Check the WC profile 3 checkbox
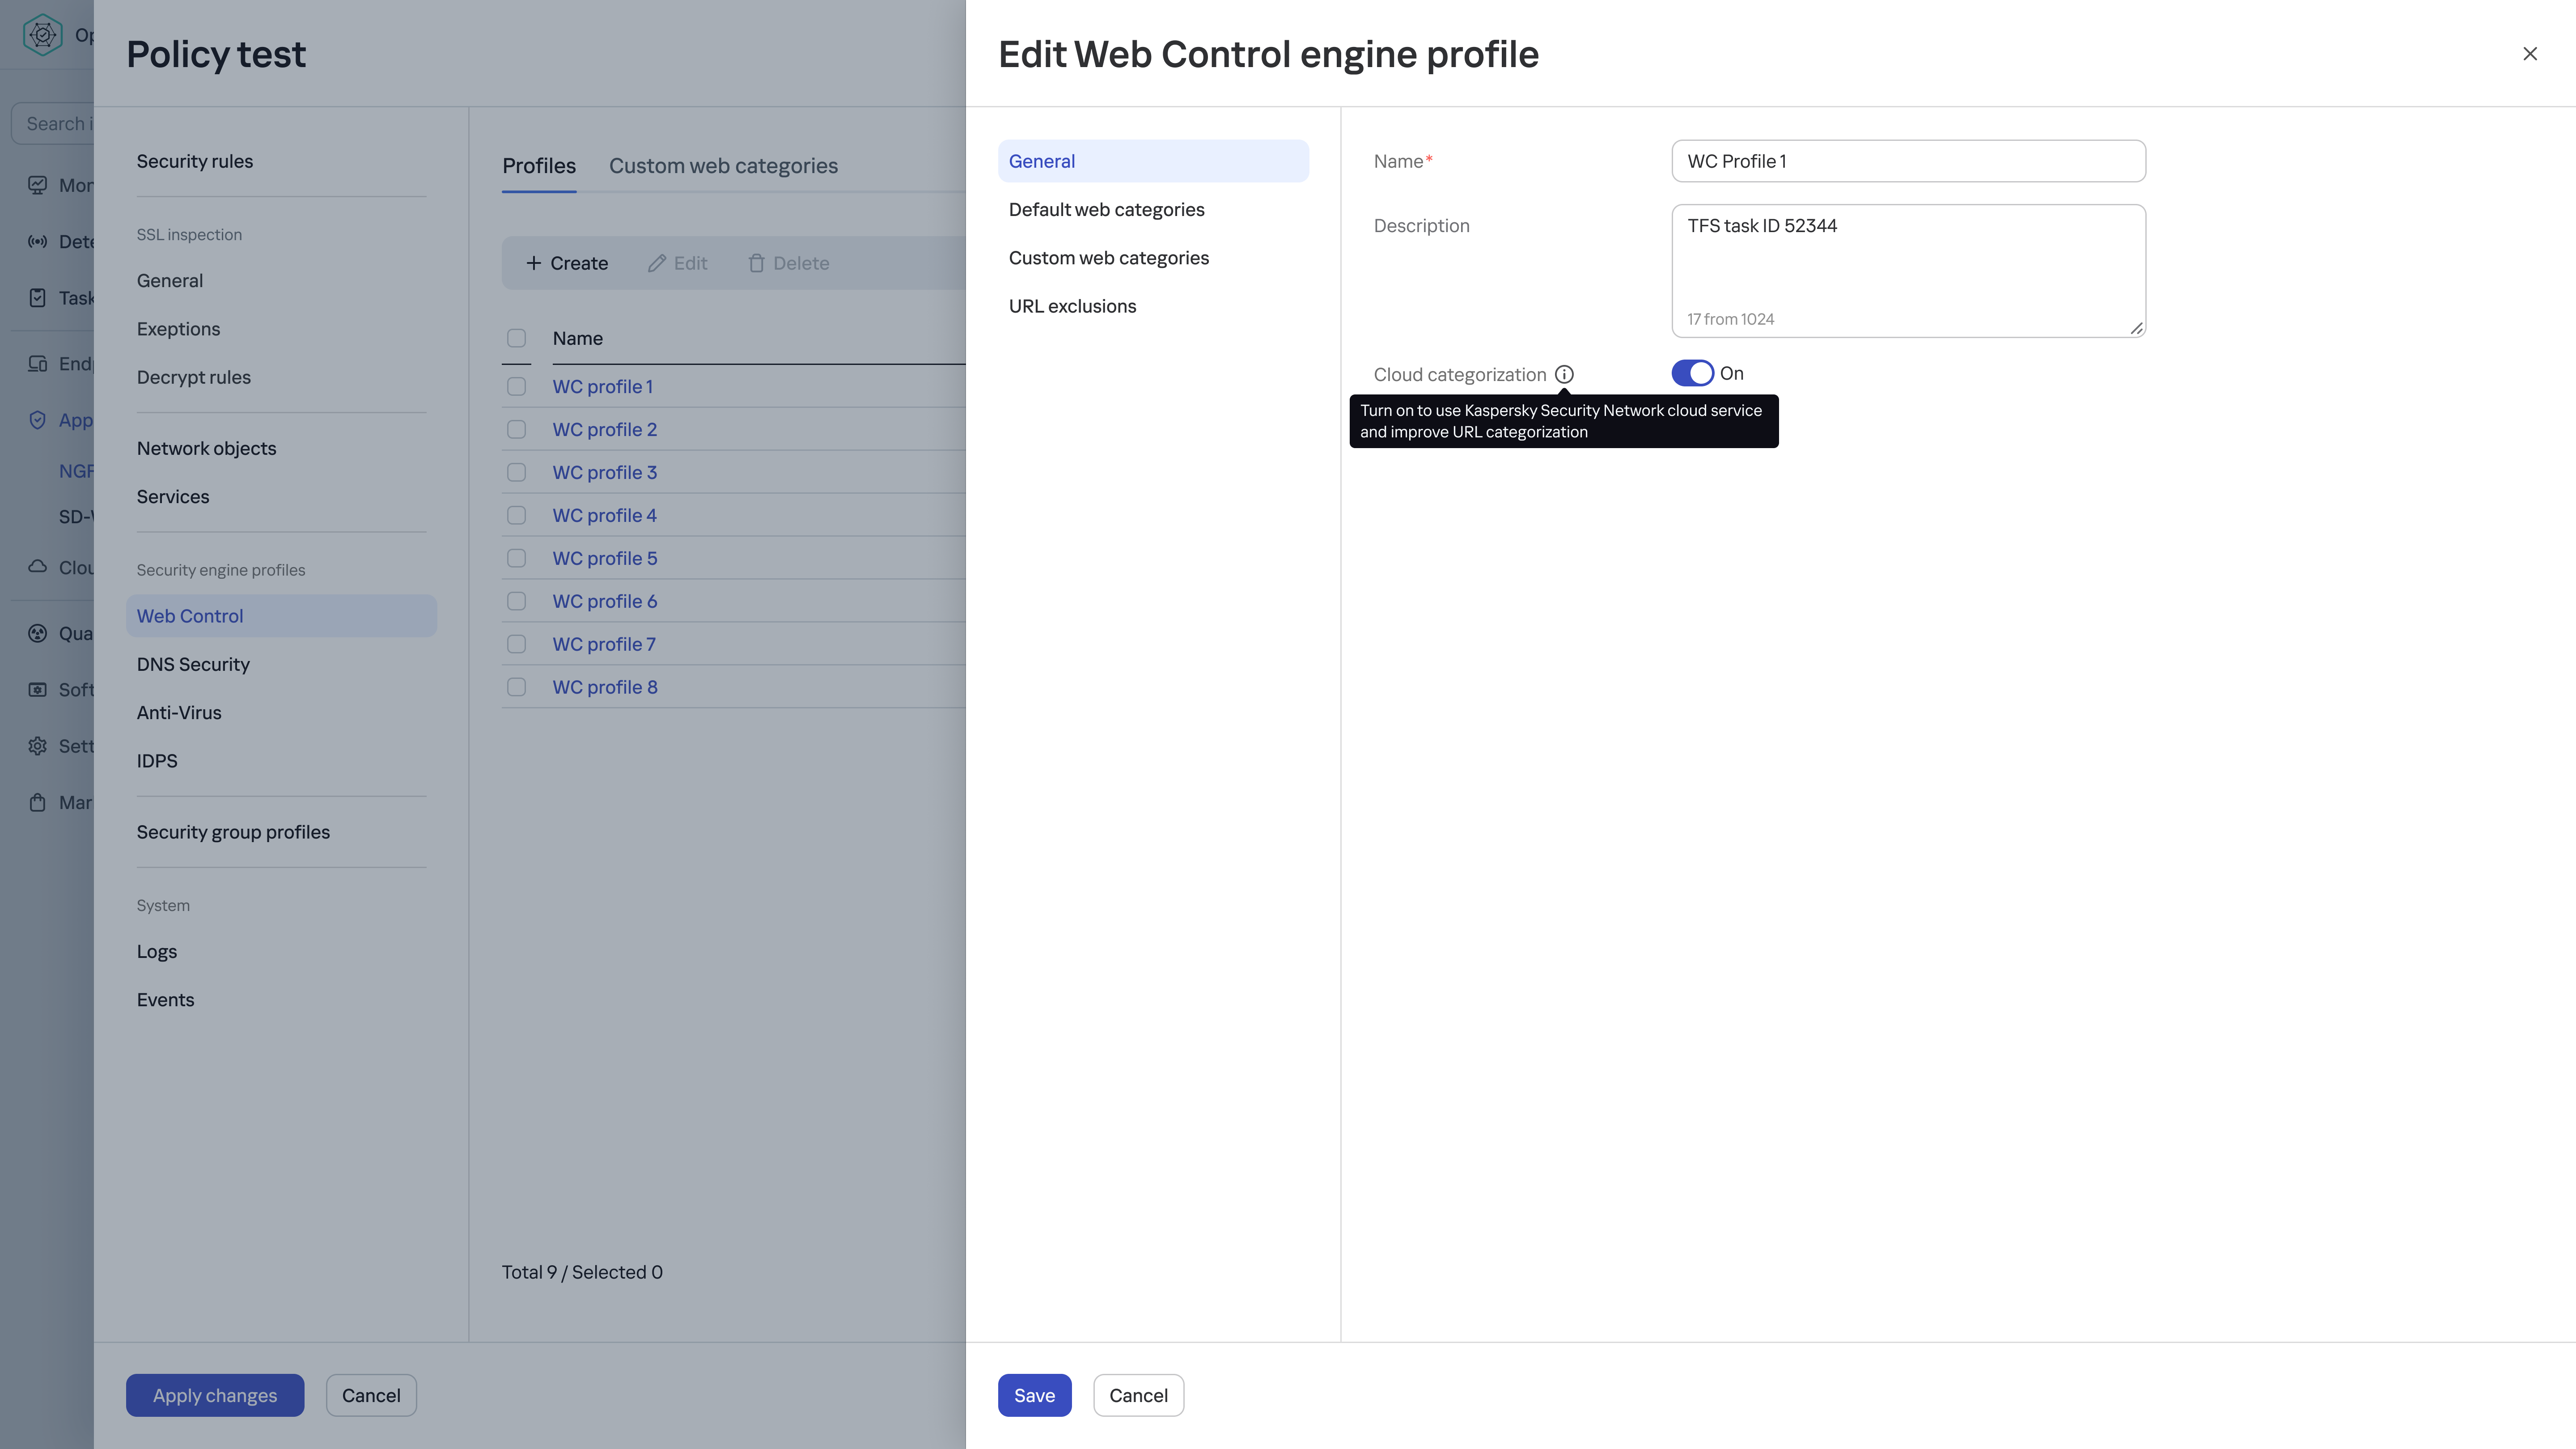2576x1449 pixels. [516, 472]
